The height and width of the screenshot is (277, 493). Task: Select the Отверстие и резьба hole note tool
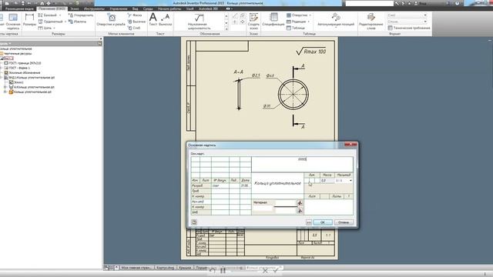pos(111,20)
